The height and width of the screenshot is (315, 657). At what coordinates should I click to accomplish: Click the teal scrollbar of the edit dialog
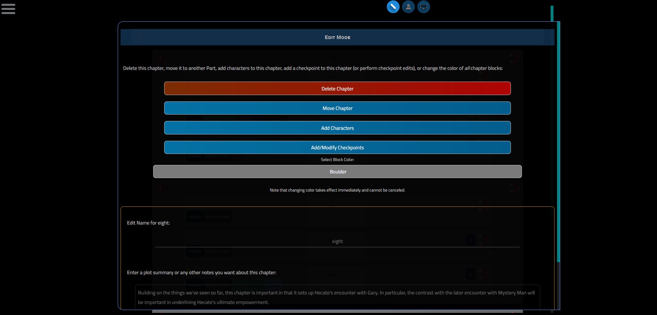558,142
